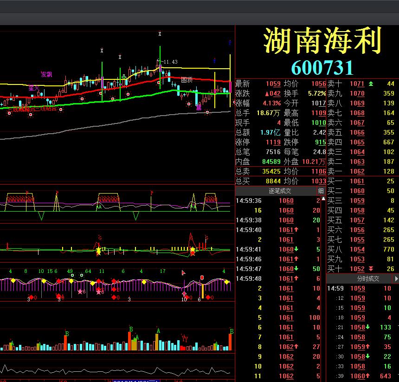399x382 pixels.
Task: Expand the arrow right of 分时成交
Action: pos(396,278)
